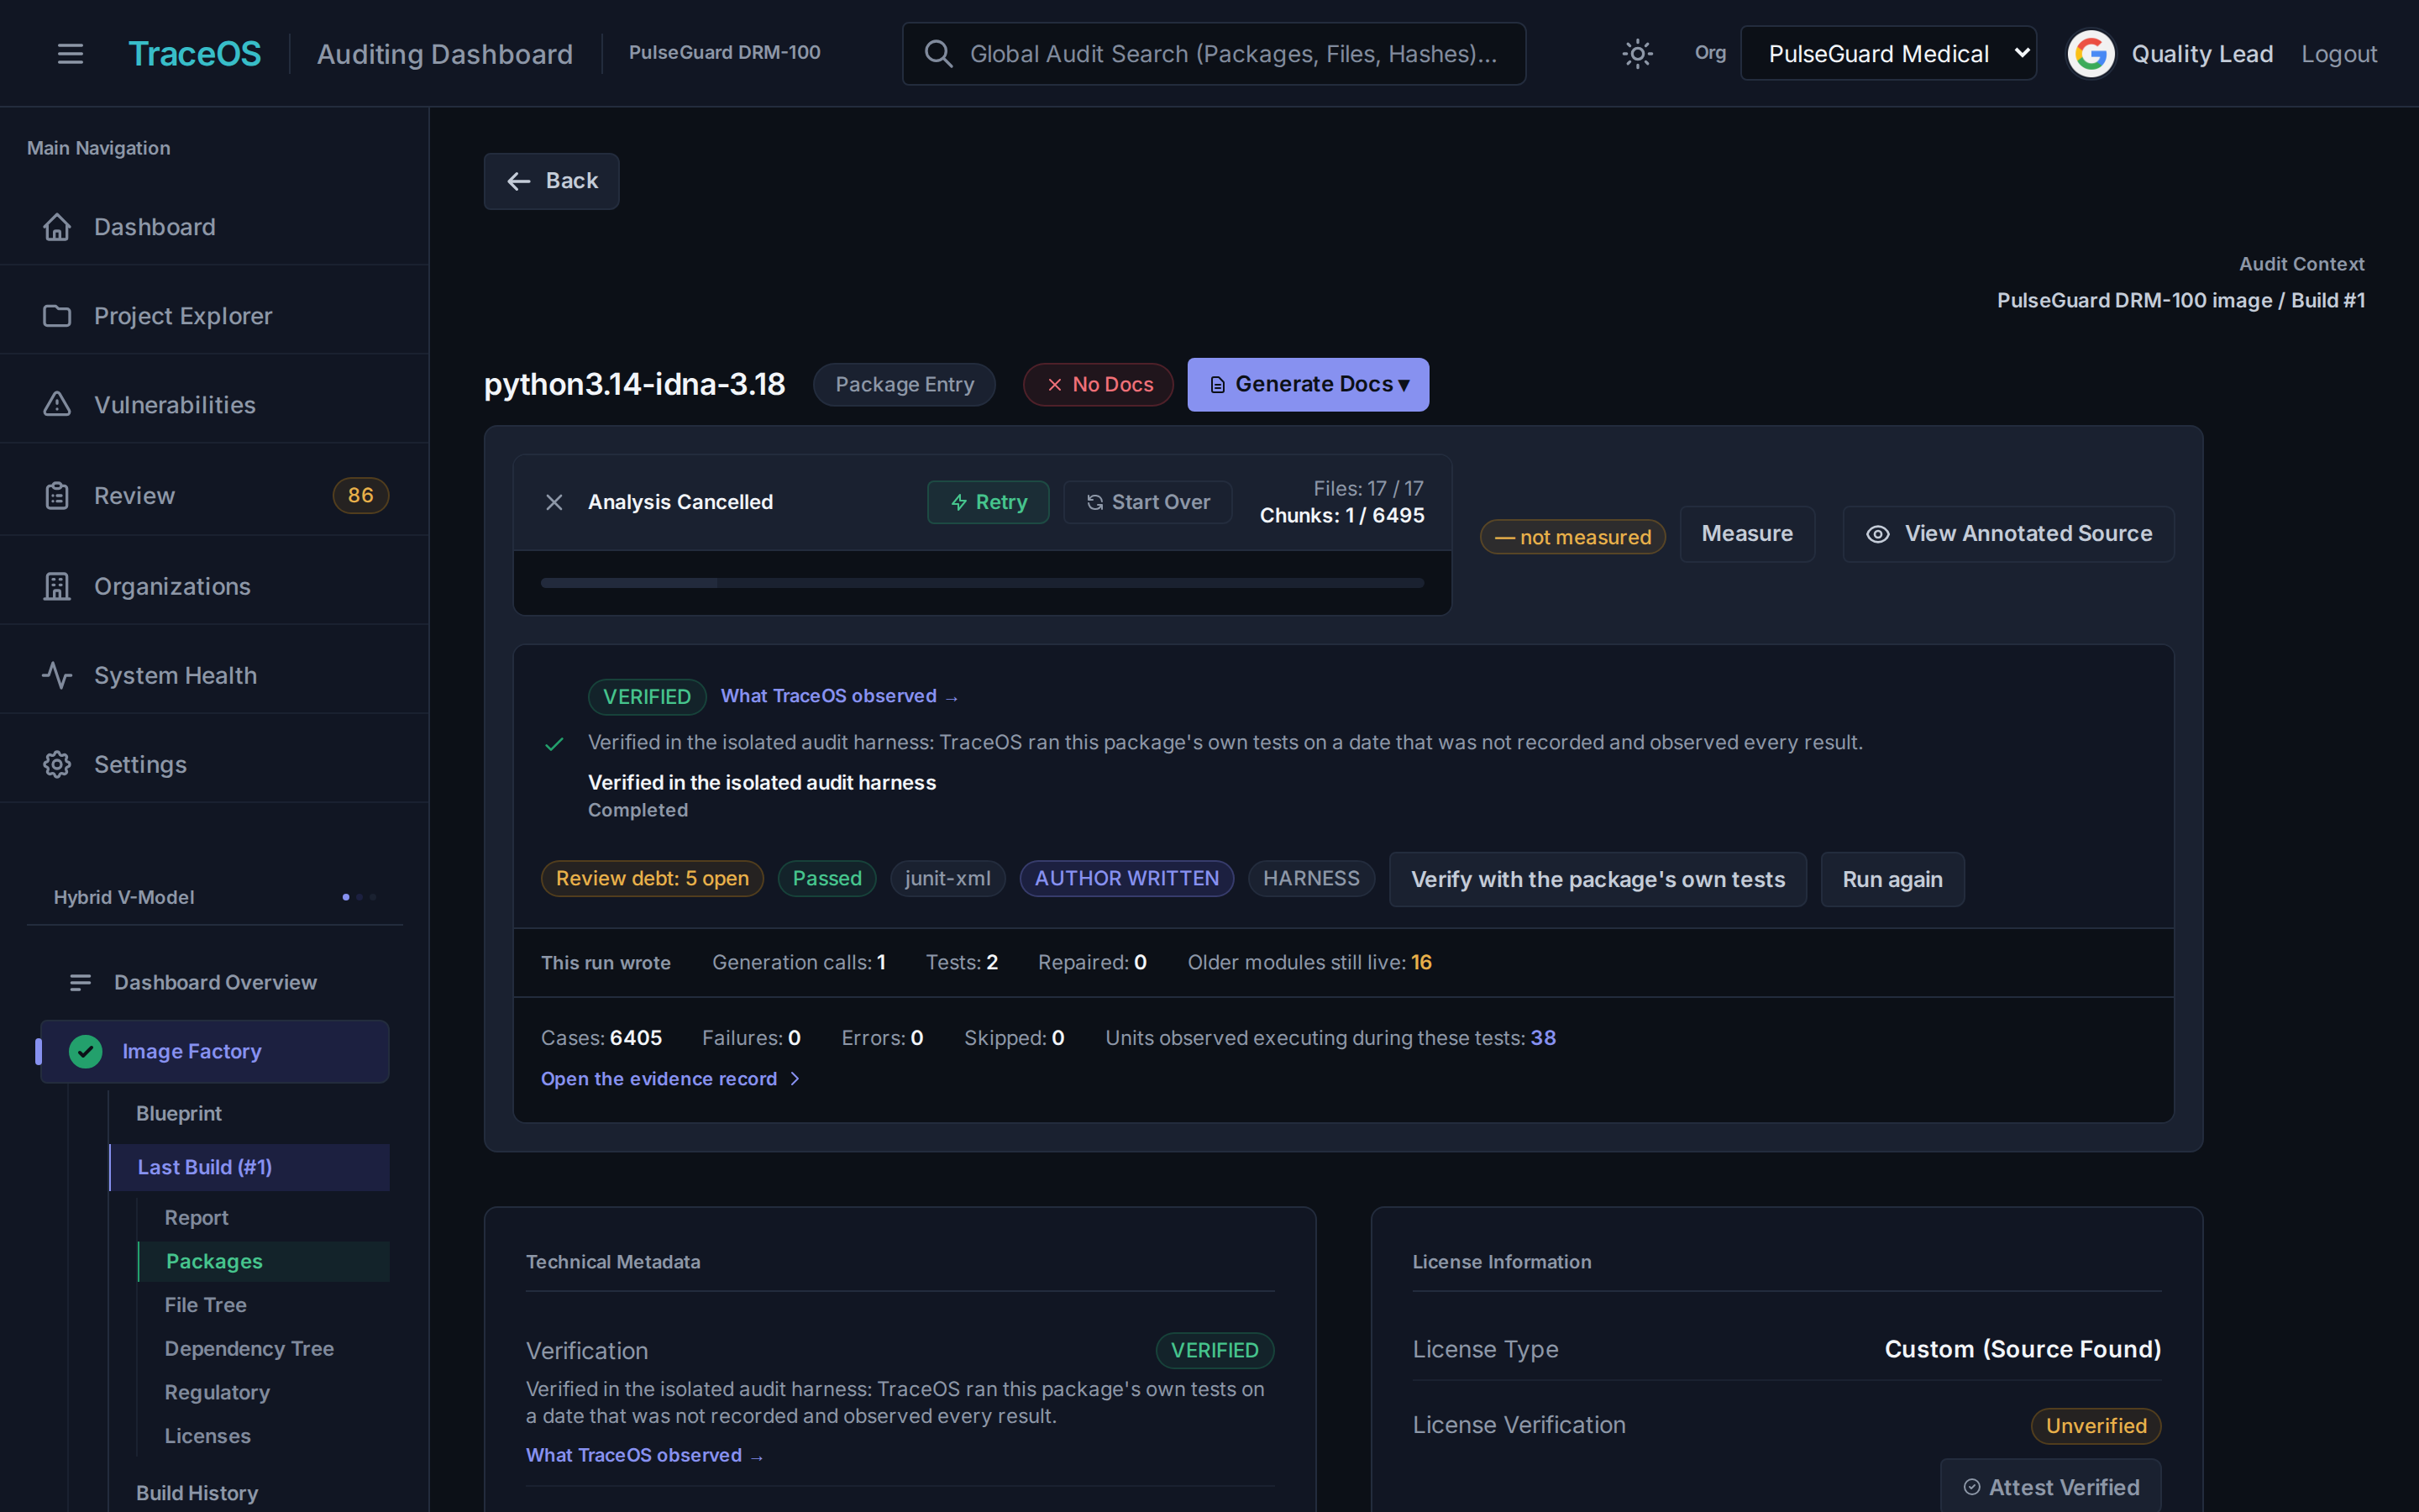Open Blueprint tree item
The image size is (2419, 1512).
[179, 1114]
